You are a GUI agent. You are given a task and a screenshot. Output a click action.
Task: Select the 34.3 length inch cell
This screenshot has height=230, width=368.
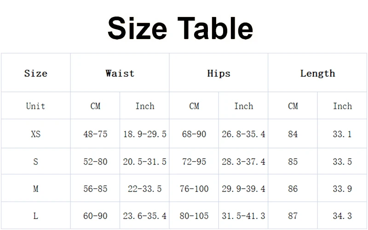(342, 216)
